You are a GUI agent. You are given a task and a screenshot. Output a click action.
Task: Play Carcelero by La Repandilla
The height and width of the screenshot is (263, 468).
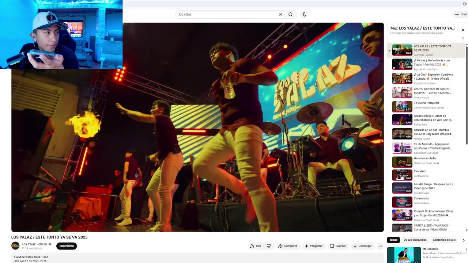(426, 175)
